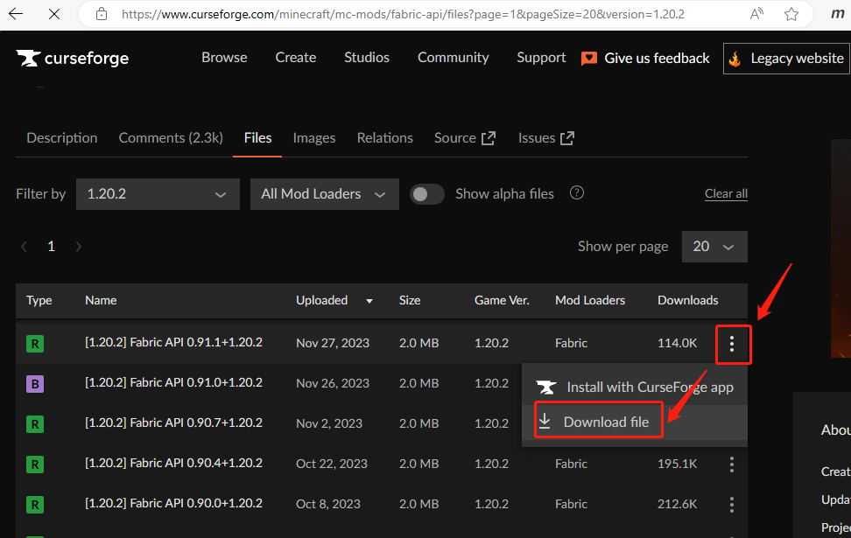This screenshot has height=538, width=851.
Task: Open the CurseForge home logo
Action: coord(72,58)
